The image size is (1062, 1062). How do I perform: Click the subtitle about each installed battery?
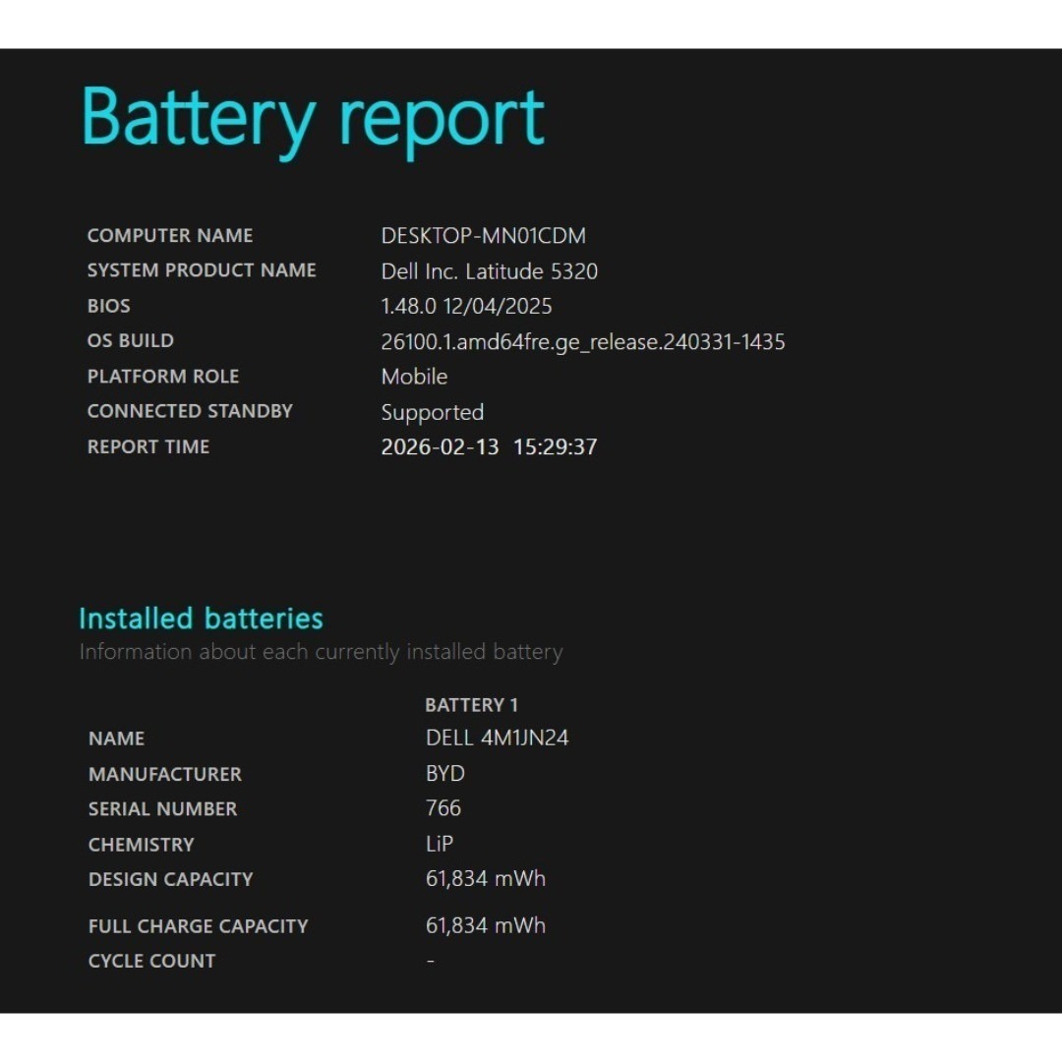(321, 652)
